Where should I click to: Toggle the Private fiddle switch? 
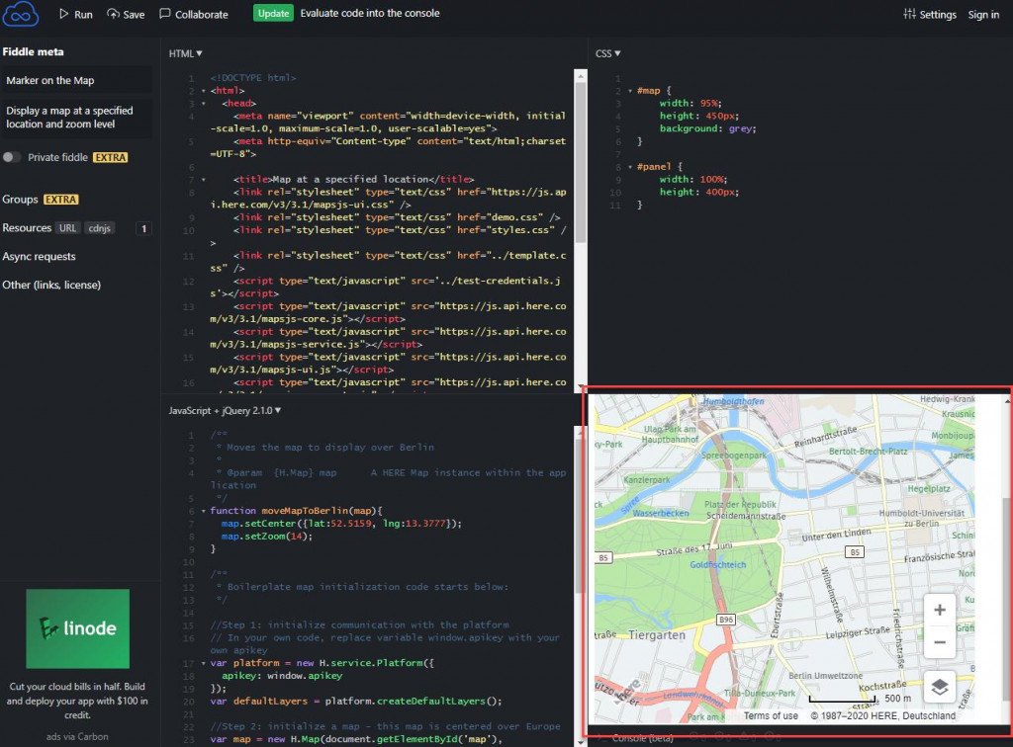12,157
